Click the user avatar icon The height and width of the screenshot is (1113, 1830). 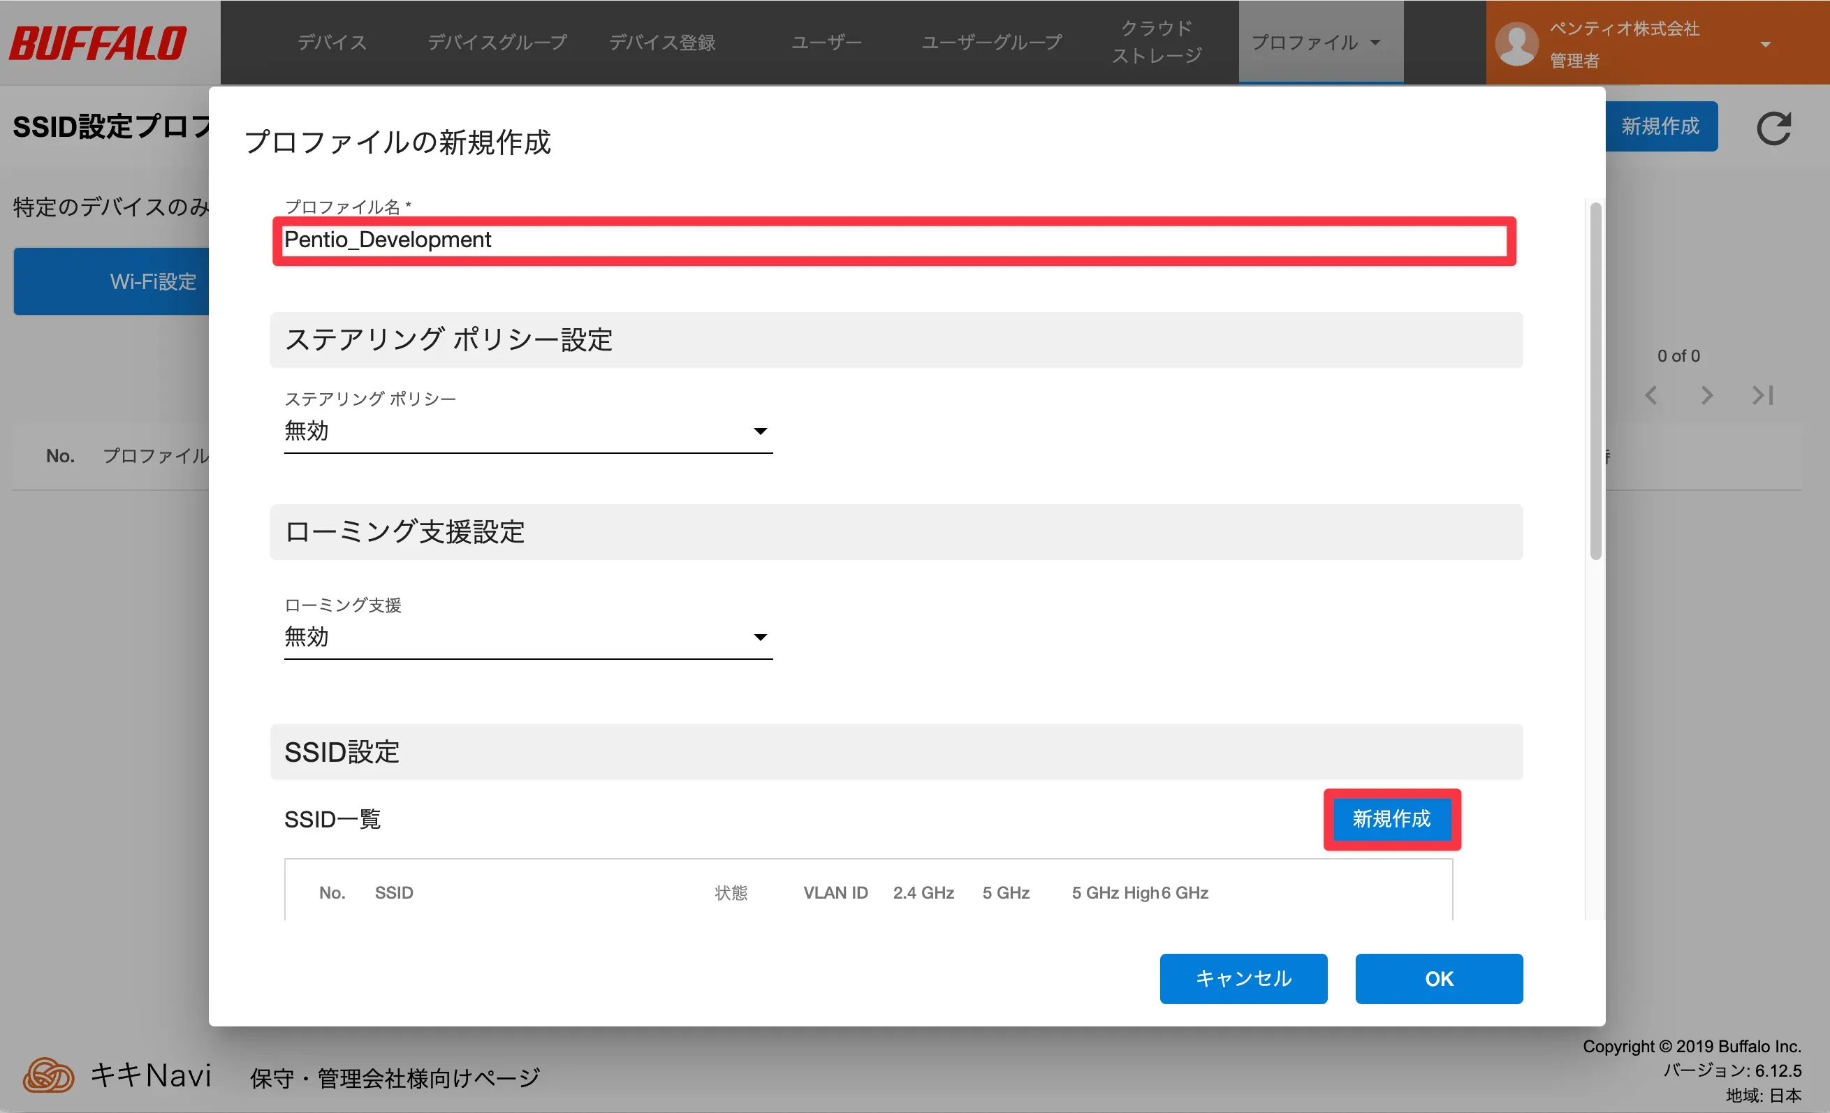1516,43
